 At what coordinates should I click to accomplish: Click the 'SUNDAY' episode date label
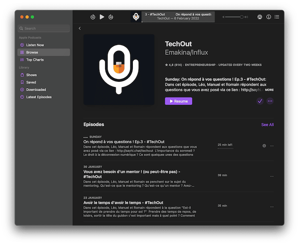click(96, 137)
